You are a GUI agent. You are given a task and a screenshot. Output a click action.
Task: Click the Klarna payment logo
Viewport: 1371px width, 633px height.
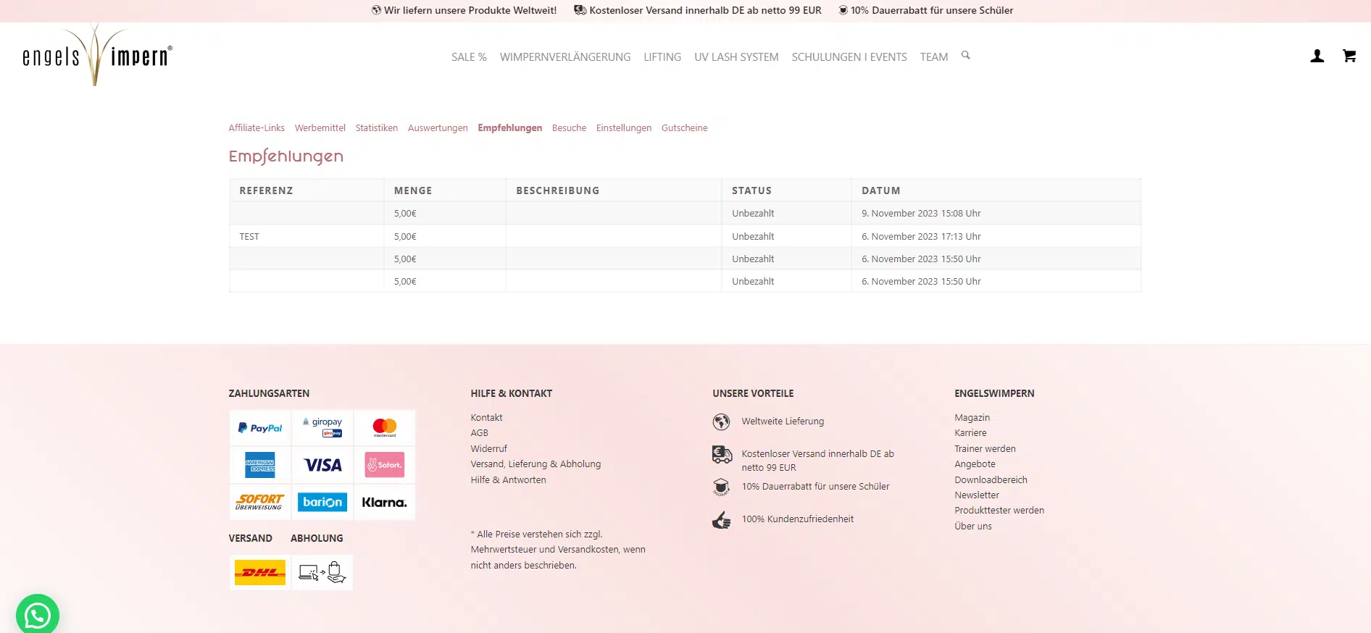[384, 503]
